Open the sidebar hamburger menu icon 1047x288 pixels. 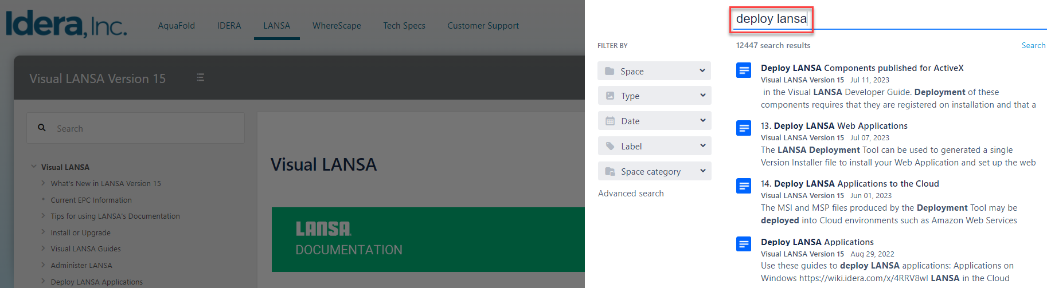click(201, 77)
